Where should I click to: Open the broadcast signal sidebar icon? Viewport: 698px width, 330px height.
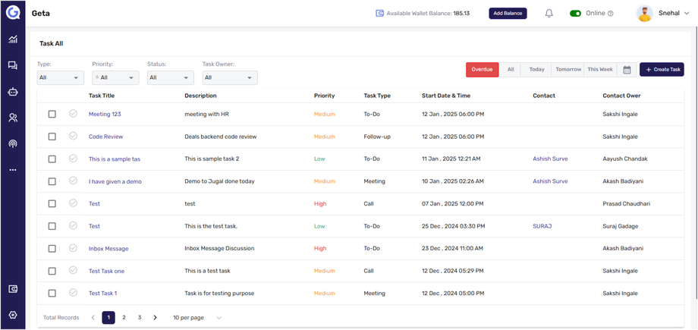pos(13,143)
